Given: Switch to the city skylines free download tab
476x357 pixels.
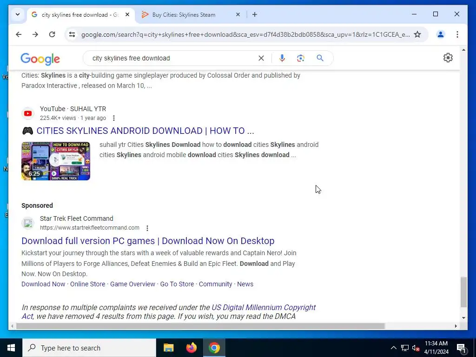Looking at the screenshot, I should pos(81,14).
